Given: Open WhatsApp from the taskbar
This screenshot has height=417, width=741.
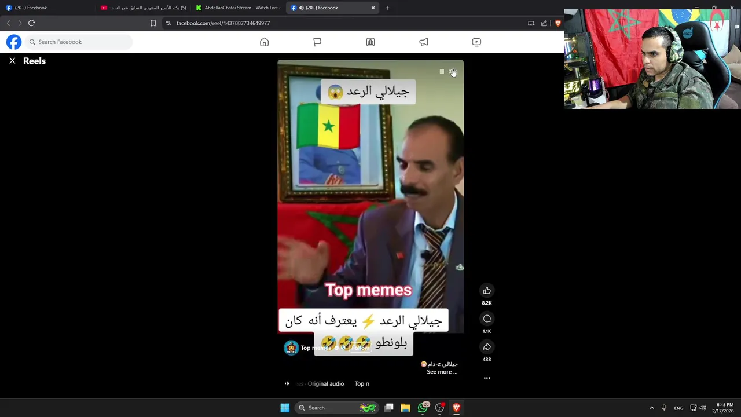Looking at the screenshot, I should tap(423, 408).
